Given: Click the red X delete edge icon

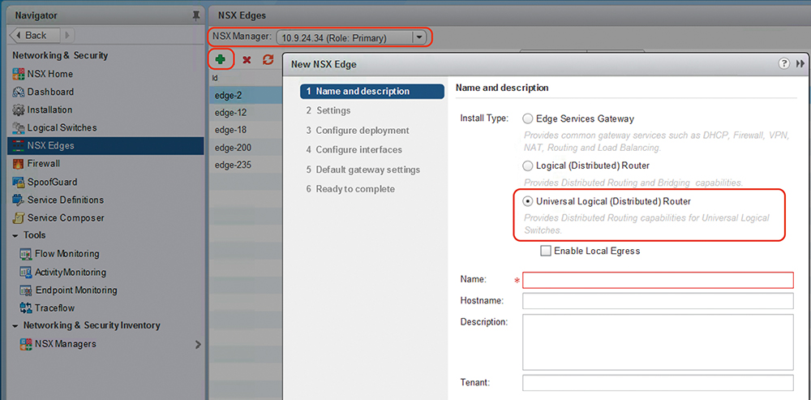Looking at the screenshot, I should pyautogui.click(x=247, y=60).
